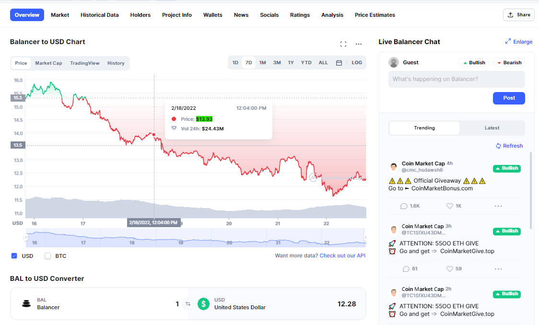Mark sentiment as Bullish
Image resolution: width=539 pixels, height=325 pixels.
(x=474, y=62)
